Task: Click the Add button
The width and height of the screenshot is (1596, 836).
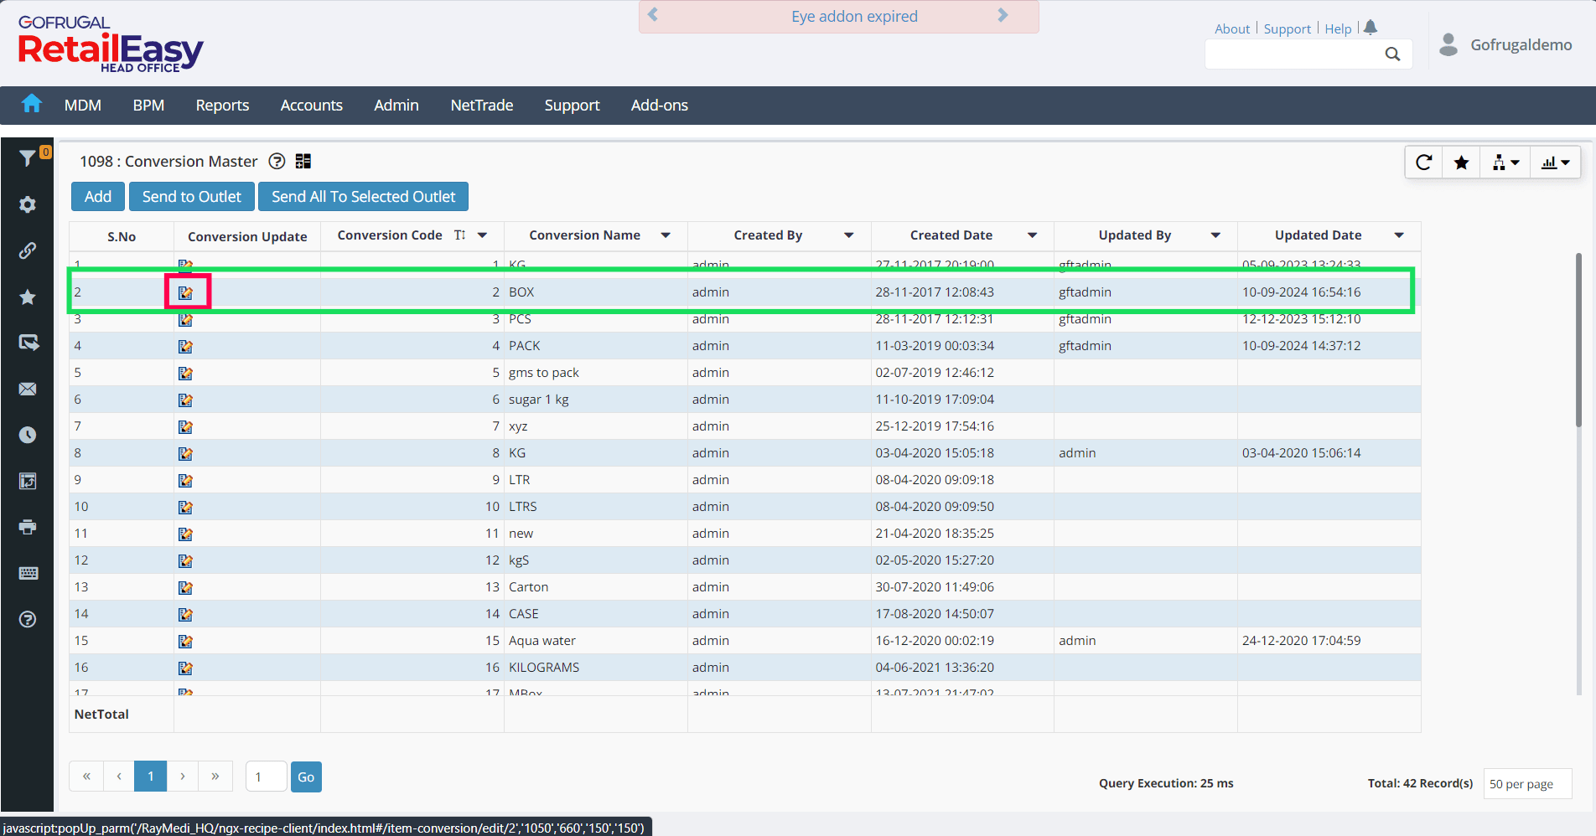Action: click(x=98, y=197)
